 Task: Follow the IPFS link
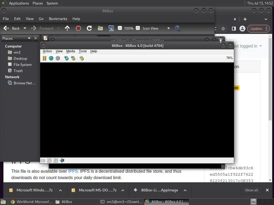pos(73,171)
